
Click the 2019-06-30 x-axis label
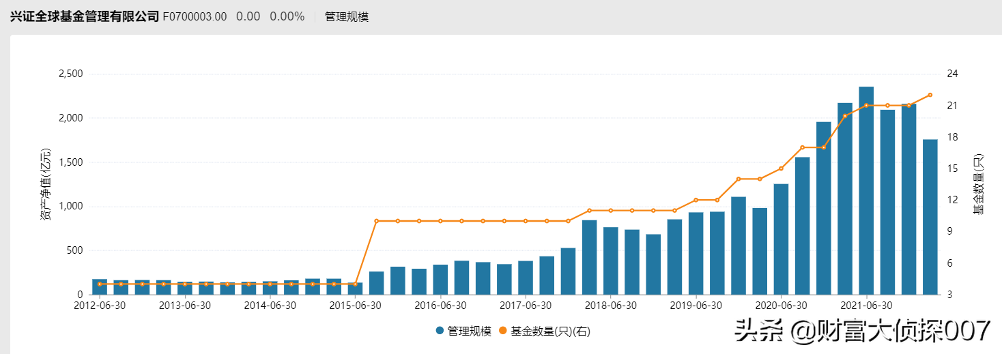[696, 305]
